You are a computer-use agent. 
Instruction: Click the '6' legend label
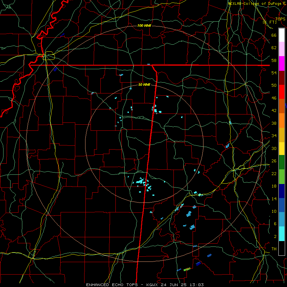point(275,224)
